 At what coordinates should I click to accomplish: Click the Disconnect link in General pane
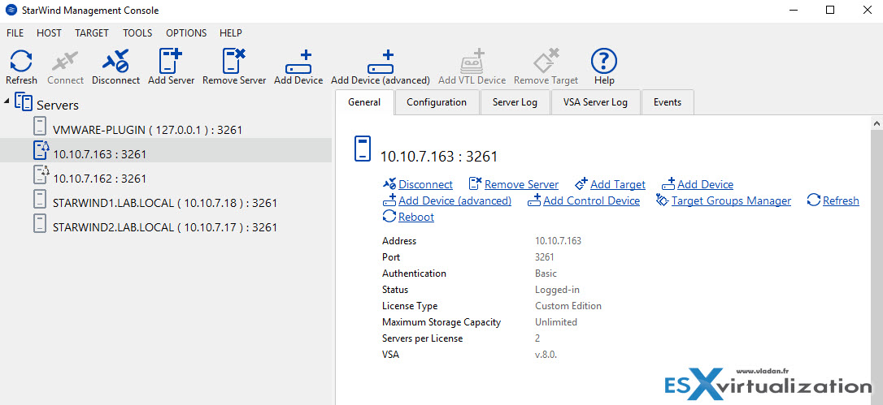tap(425, 184)
